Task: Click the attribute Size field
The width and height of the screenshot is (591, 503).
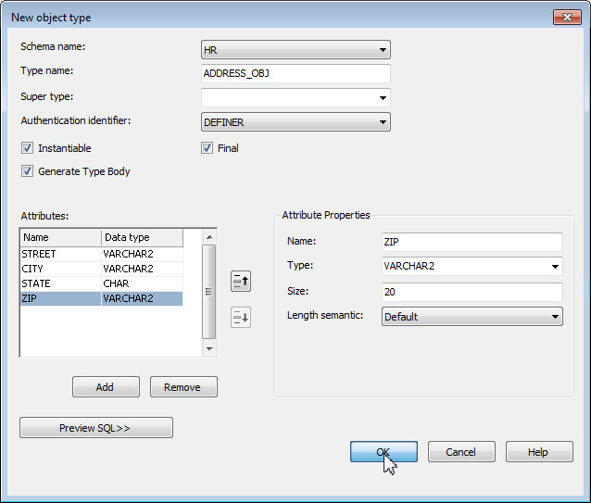Action: click(472, 292)
